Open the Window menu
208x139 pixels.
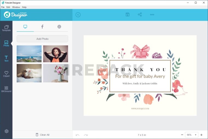pos(16,7)
